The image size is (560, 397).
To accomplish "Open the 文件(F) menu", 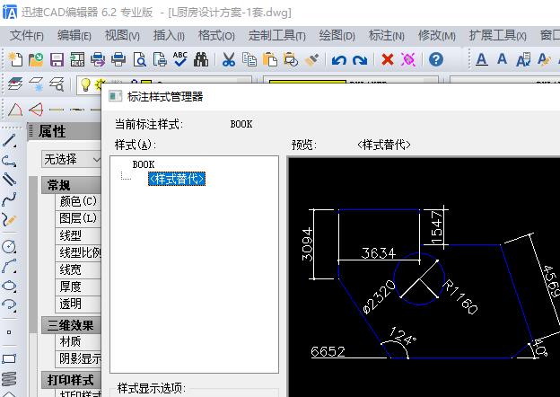I will click(26, 36).
